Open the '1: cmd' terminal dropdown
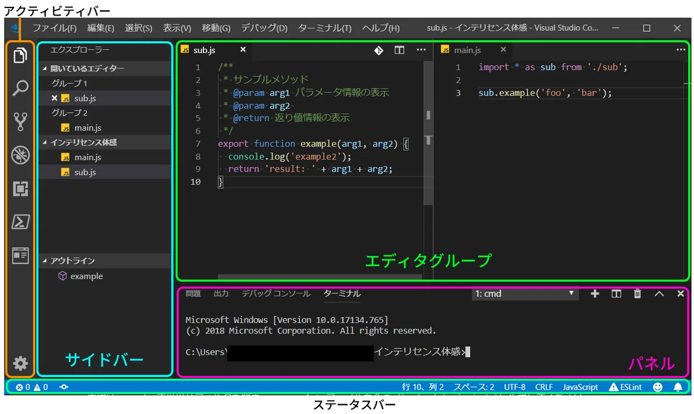 [525, 294]
